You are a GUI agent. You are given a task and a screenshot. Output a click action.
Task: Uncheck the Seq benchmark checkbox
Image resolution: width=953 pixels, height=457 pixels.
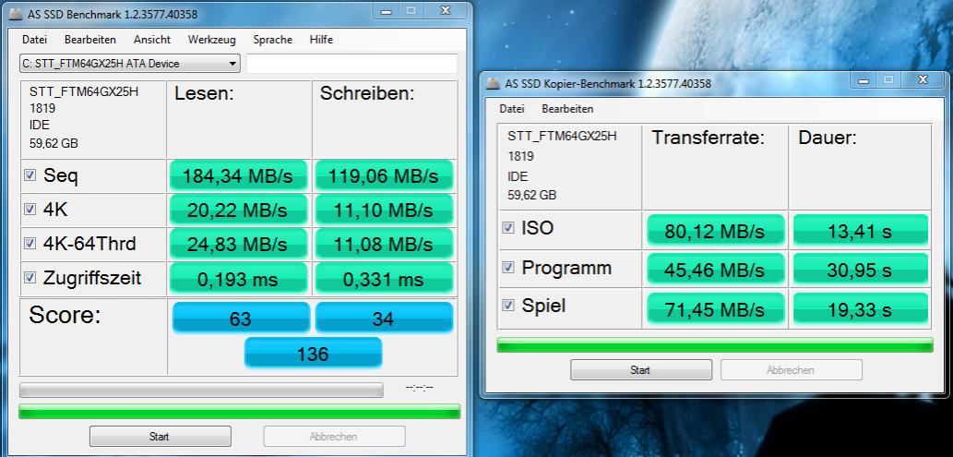click(x=30, y=175)
